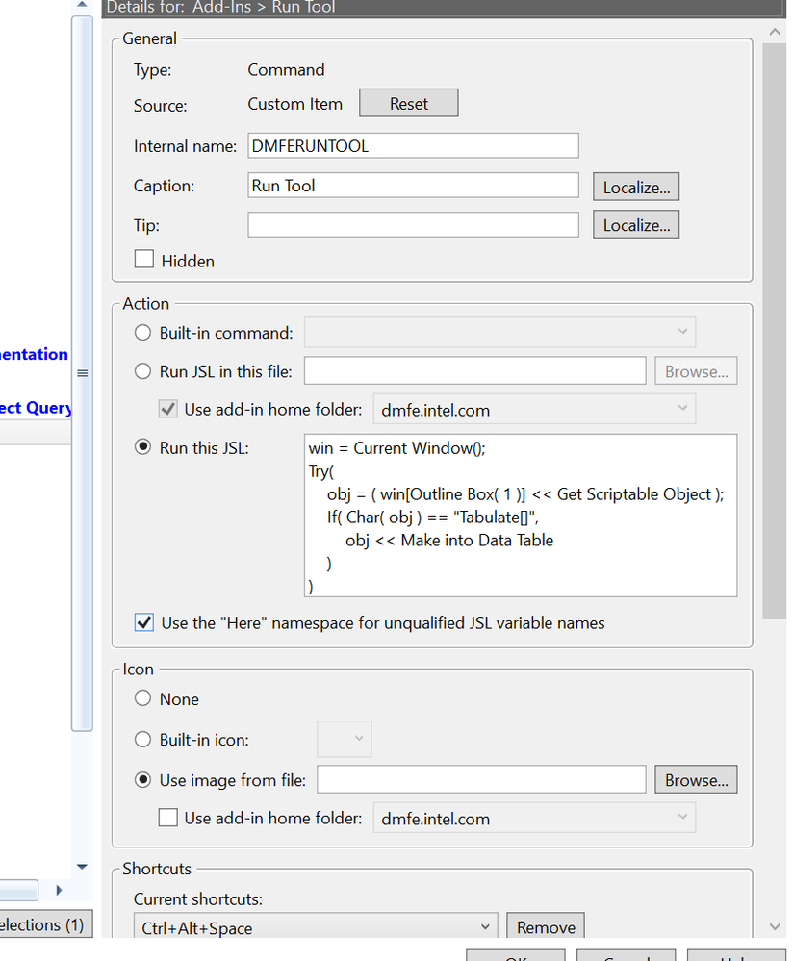
Task: Open the Built-in icon dropdown
Action: (x=345, y=739)
